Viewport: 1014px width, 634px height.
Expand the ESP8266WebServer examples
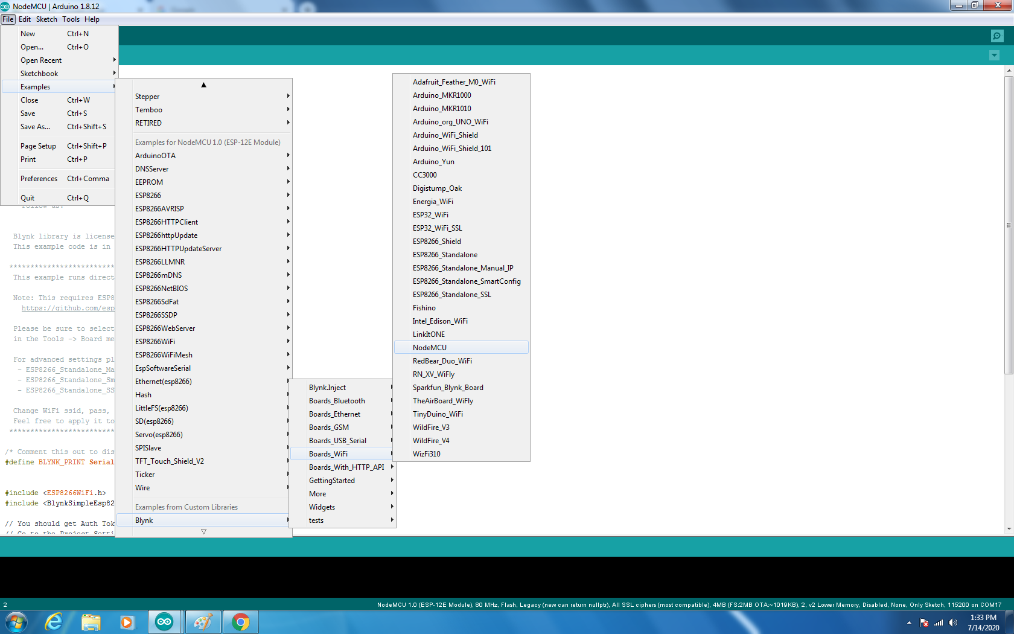204,328
